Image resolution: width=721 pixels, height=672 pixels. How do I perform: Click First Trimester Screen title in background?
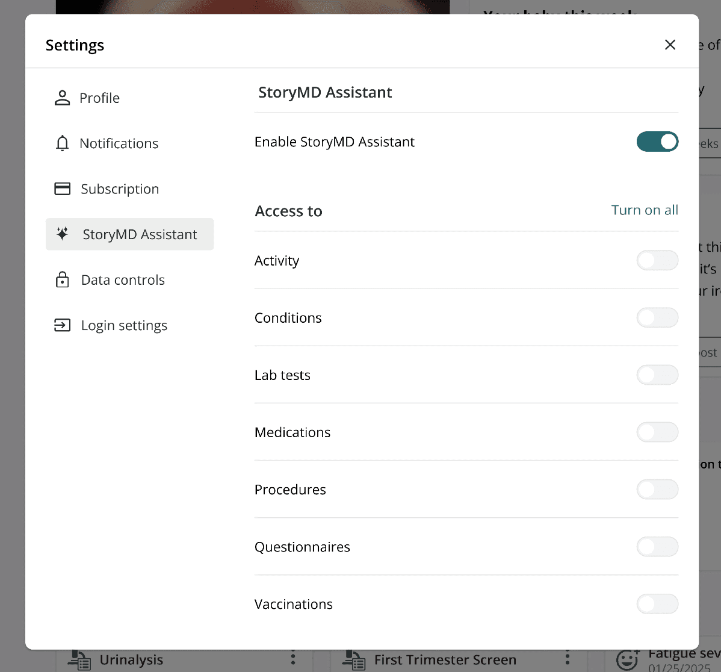pos(445,660)
